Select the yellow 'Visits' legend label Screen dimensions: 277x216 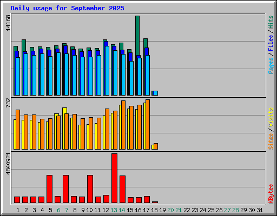271,117
